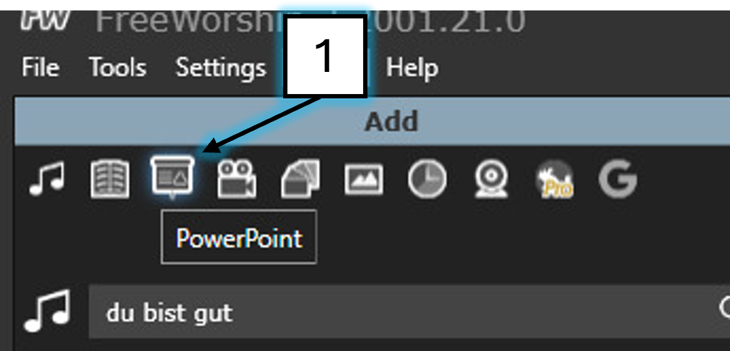
Task: Open the Tools menu
Action: point(118,68)
